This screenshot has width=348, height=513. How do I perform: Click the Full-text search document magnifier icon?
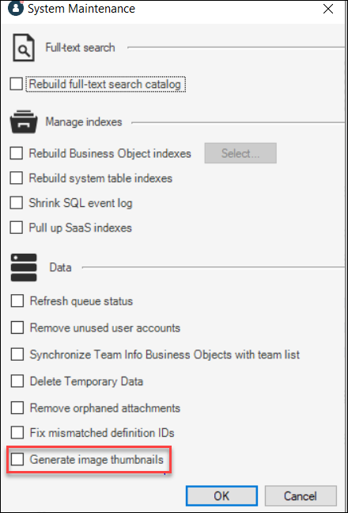tap(24, 48)
